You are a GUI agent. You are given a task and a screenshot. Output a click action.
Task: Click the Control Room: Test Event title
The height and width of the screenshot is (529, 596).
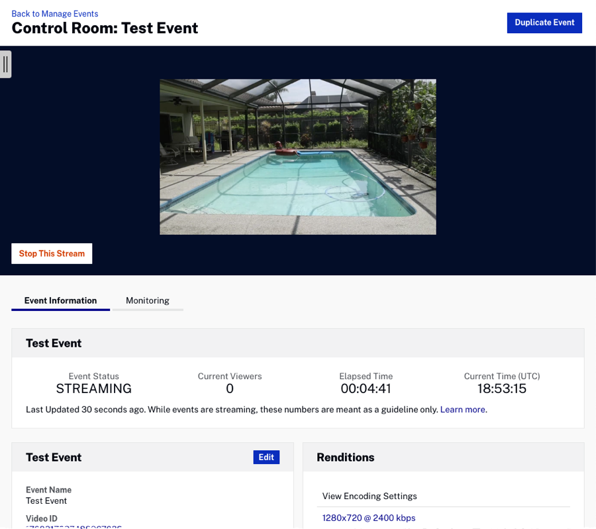click(x=105, y=28)
